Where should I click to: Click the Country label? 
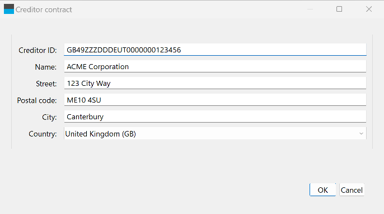(43, 134)
